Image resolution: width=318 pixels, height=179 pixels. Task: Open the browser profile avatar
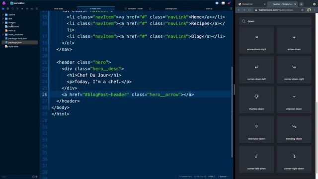click(x=309, y=10)
